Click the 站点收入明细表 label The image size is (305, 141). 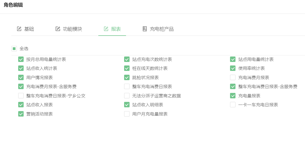(148, 105)
